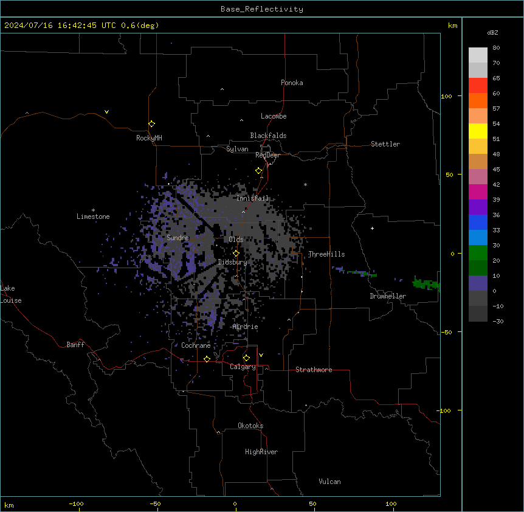Click the HighRiver label

261,452
